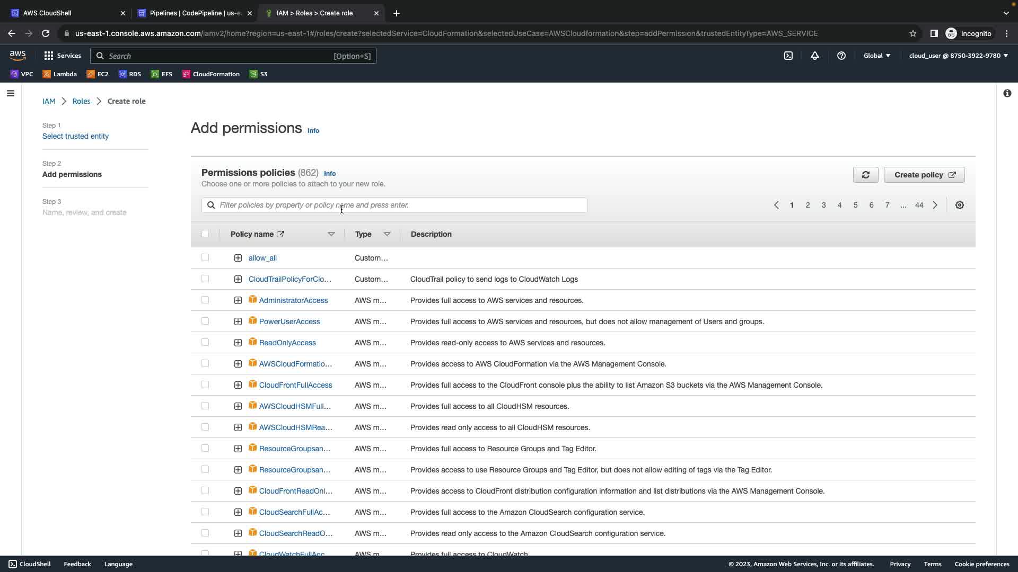The image size is (1018, 572).
Task: Open the table preferences gear icon
Action: click(x=959, y=205)
